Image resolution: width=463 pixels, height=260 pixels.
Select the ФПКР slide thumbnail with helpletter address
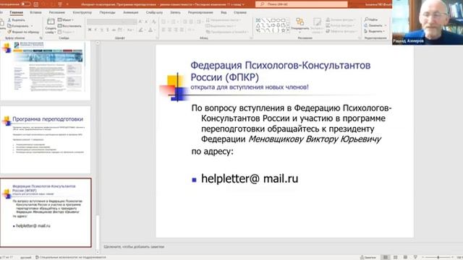(46, 212)
